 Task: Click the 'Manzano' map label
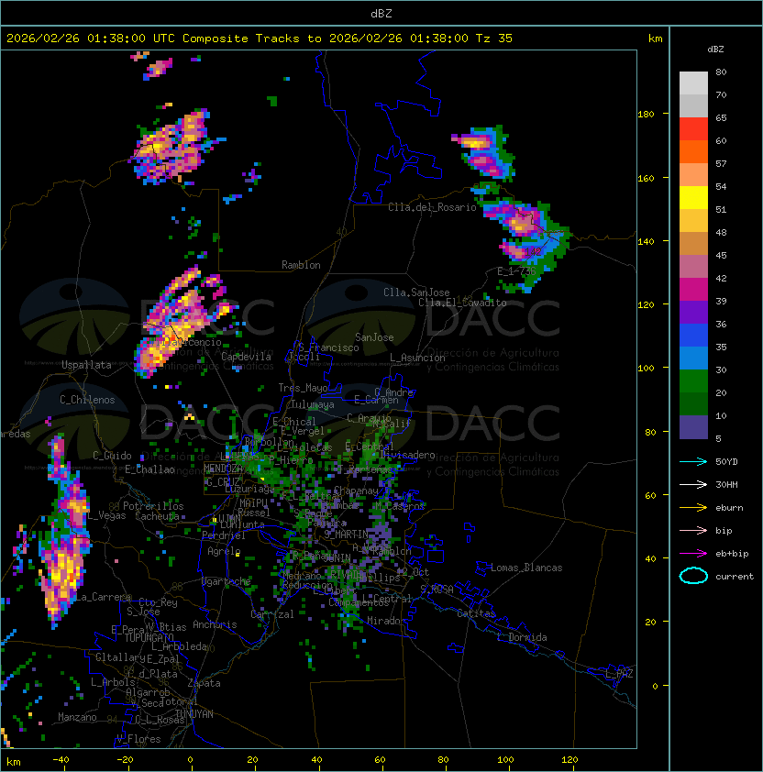[x=77, y=717]
